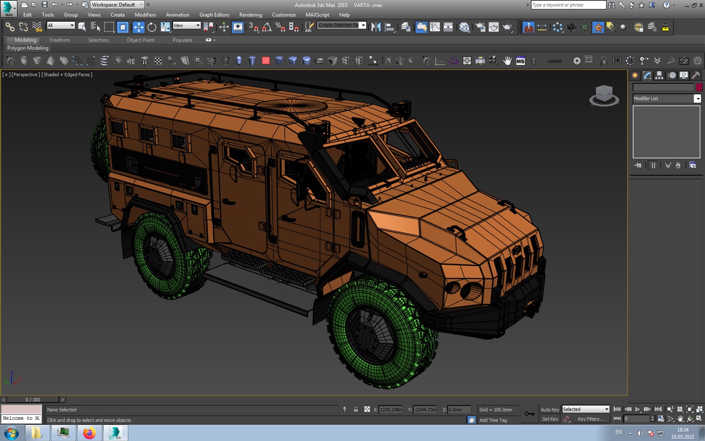The width and height of the screenshot is (705, 441).
Task: Toggle the Angle Snap button
Action: (267, 27)
